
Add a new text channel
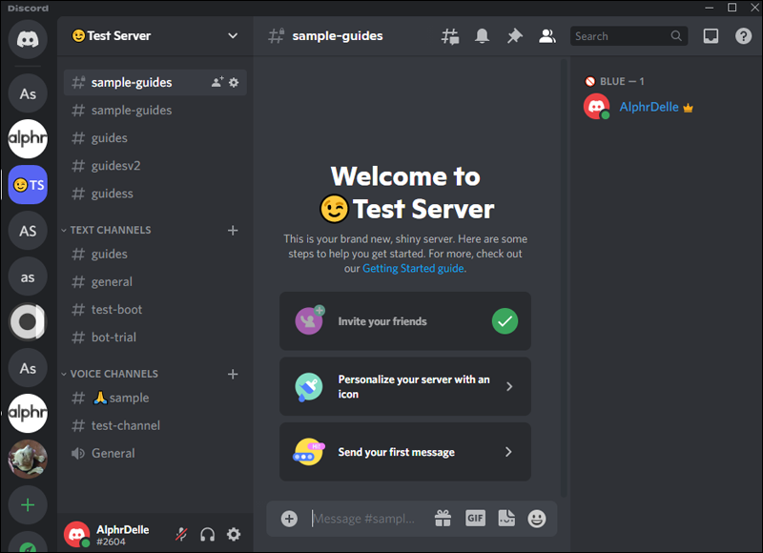pyautogui.click(x=233, y=230)
